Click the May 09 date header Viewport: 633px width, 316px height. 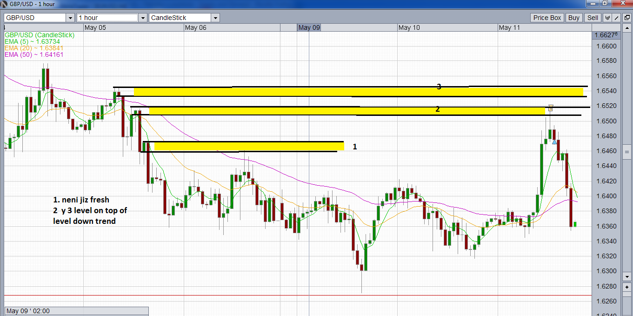[x=309, y=27]
